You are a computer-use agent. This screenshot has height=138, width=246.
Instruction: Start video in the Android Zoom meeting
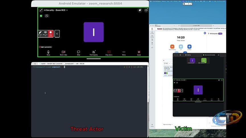point(63,53)
